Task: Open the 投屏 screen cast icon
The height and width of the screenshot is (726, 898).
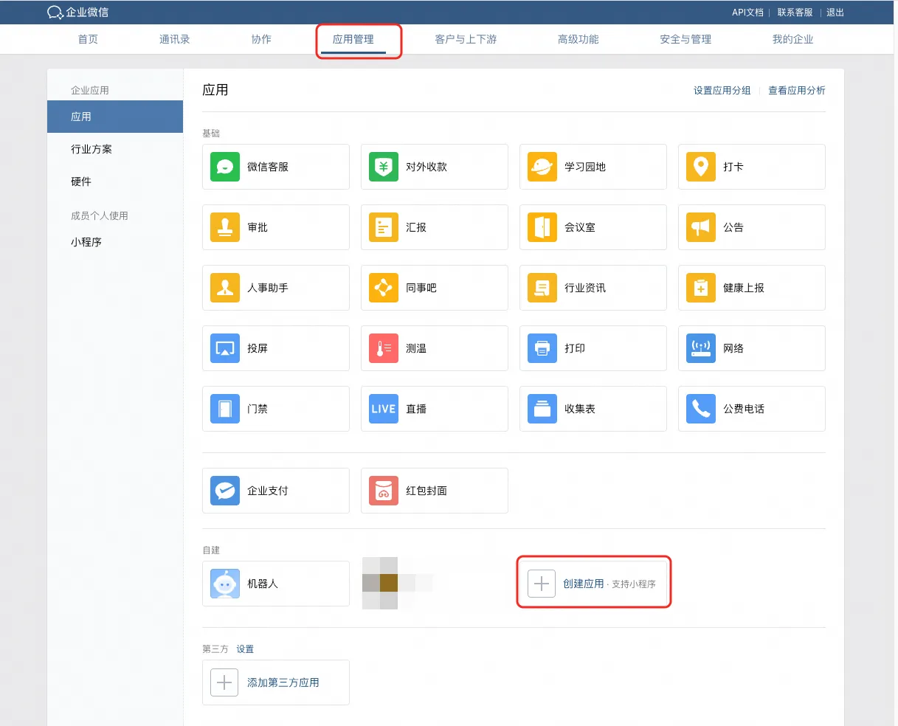Action: coord(225,348)
